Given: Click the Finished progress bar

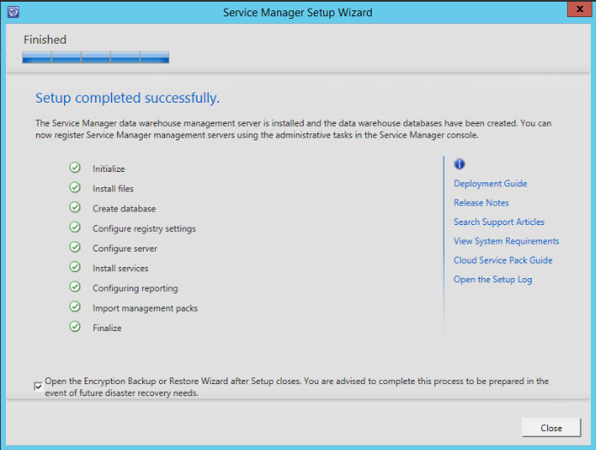Looking at the screenshot, I should click(96, 58).
